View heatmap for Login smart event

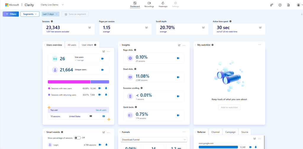[x=106, y=145]
